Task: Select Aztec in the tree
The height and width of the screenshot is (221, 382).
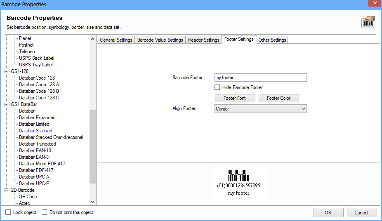Action: coord(24,203)
